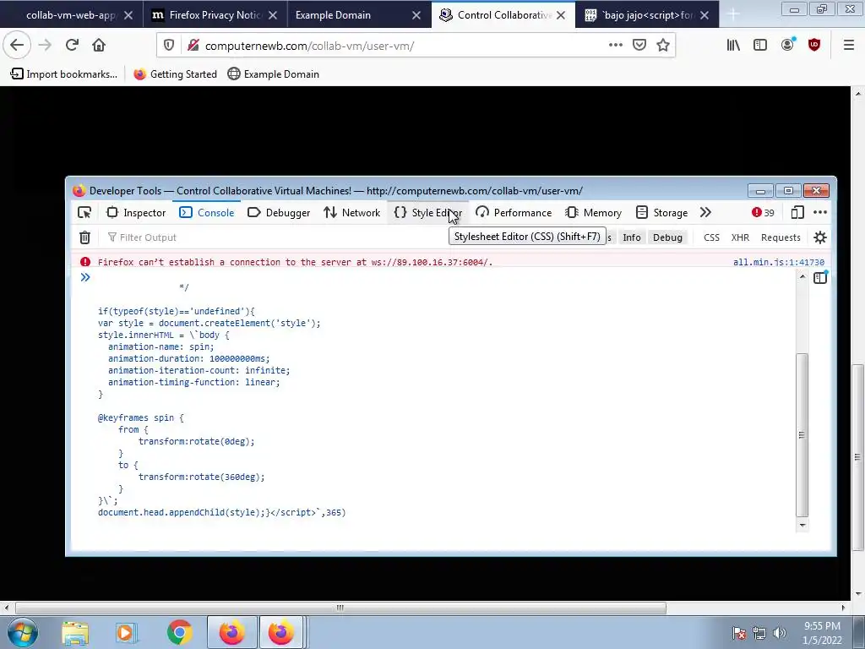Close the Control Collaborative tab
Image resolution: width=865 pixels, height=649 pixels.
click(x=561, y=15)
